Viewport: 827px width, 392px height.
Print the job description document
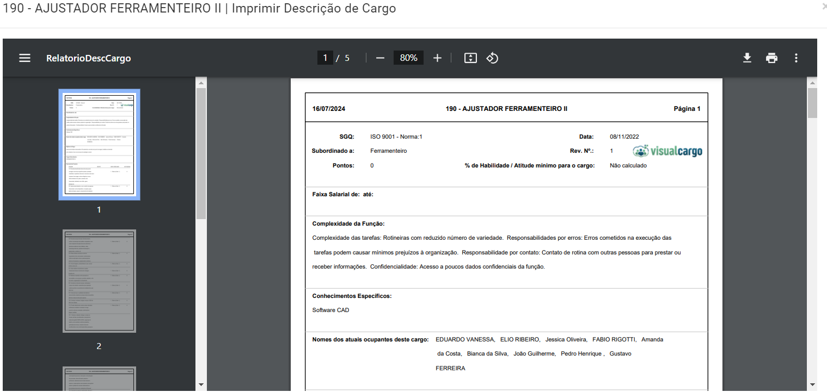pos(771,58)
